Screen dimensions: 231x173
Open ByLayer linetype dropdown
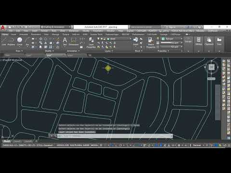[x=172, y=47]
